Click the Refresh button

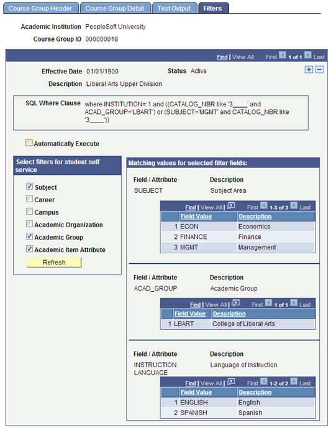click(54, 263)
